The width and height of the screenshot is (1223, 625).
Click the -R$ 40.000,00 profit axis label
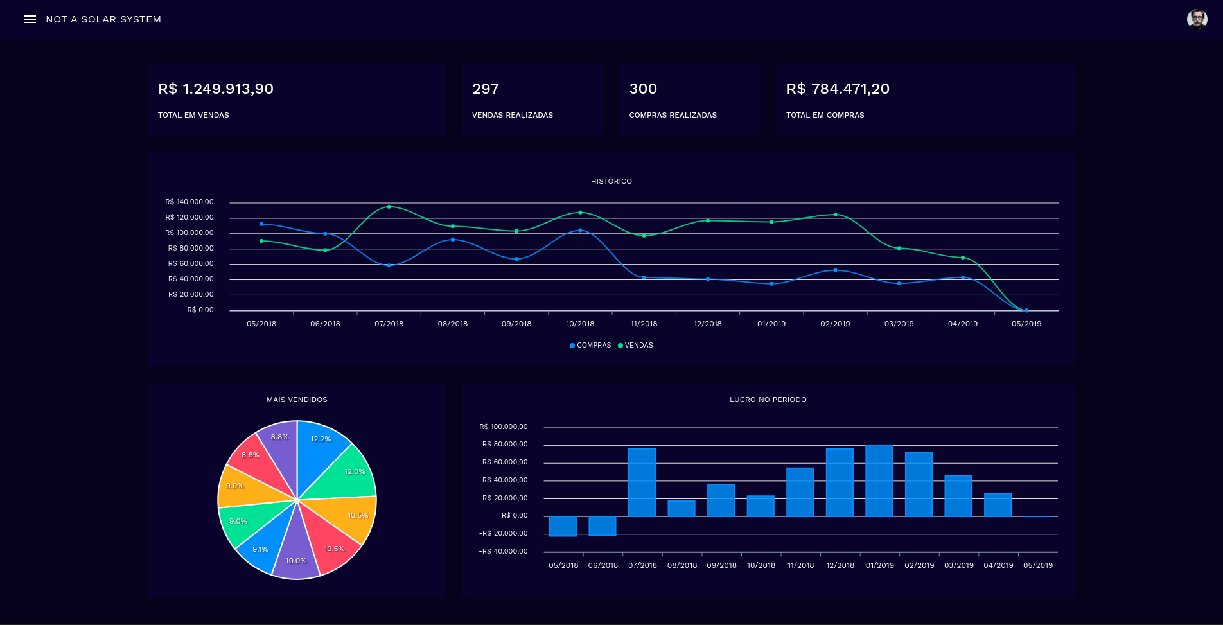(x=503, y=551)
